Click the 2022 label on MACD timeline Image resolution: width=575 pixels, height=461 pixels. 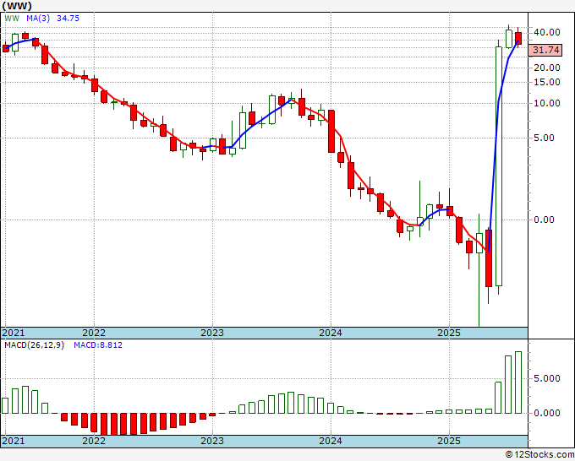tap(94, 441)
